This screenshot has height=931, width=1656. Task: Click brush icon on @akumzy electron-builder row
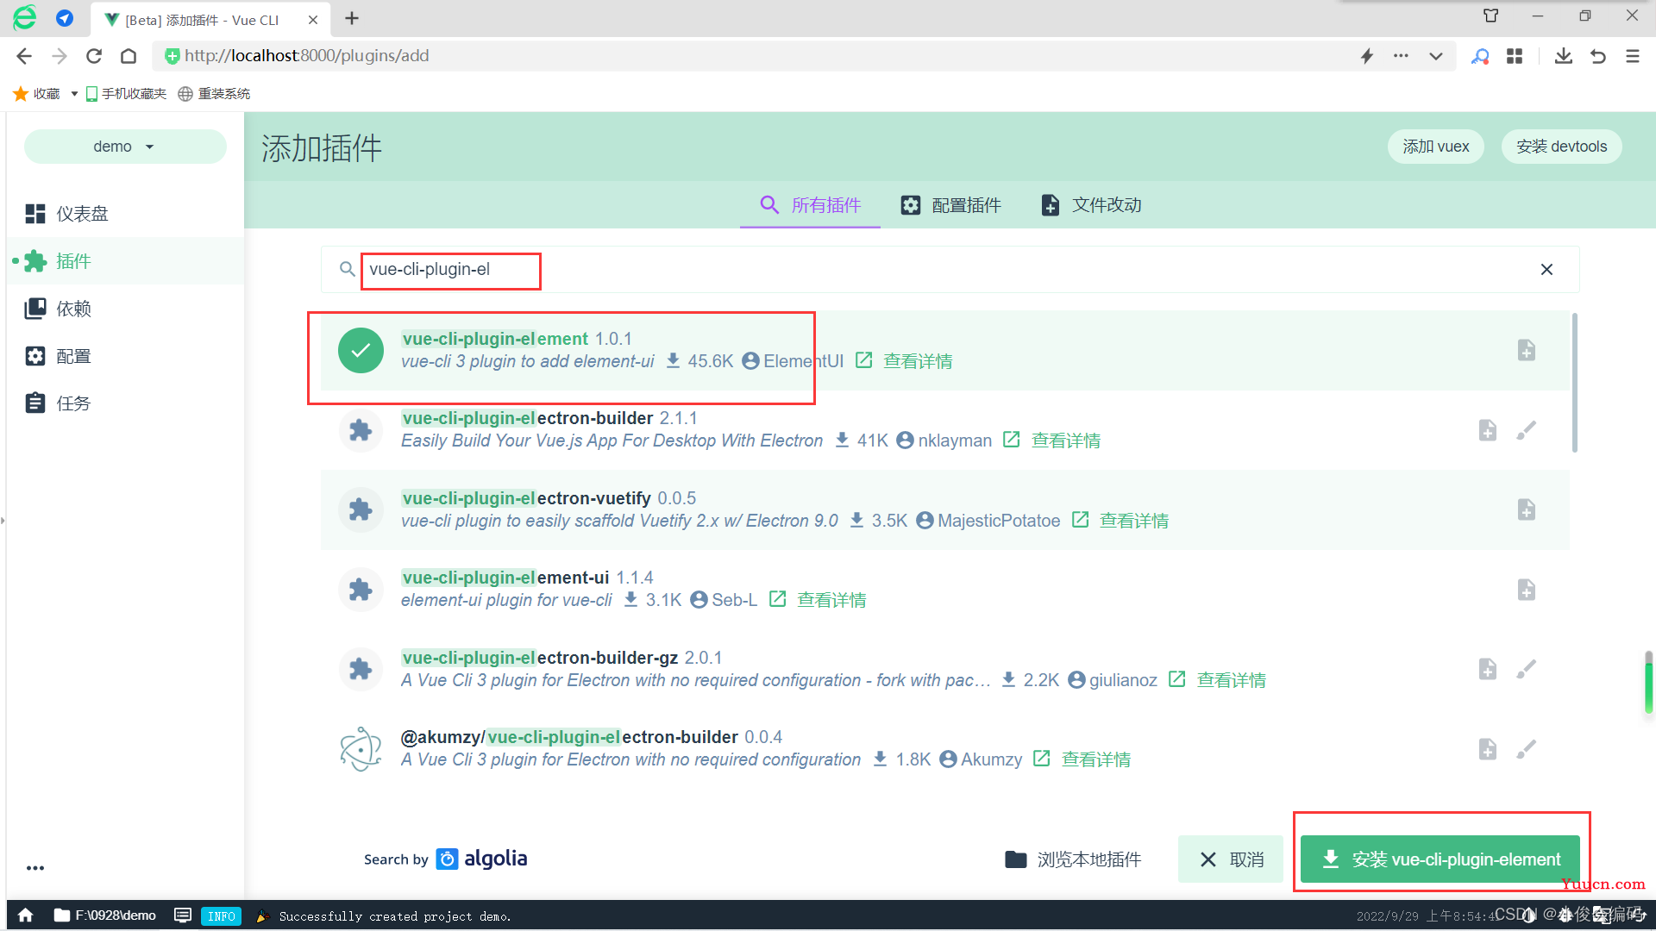1527,749
